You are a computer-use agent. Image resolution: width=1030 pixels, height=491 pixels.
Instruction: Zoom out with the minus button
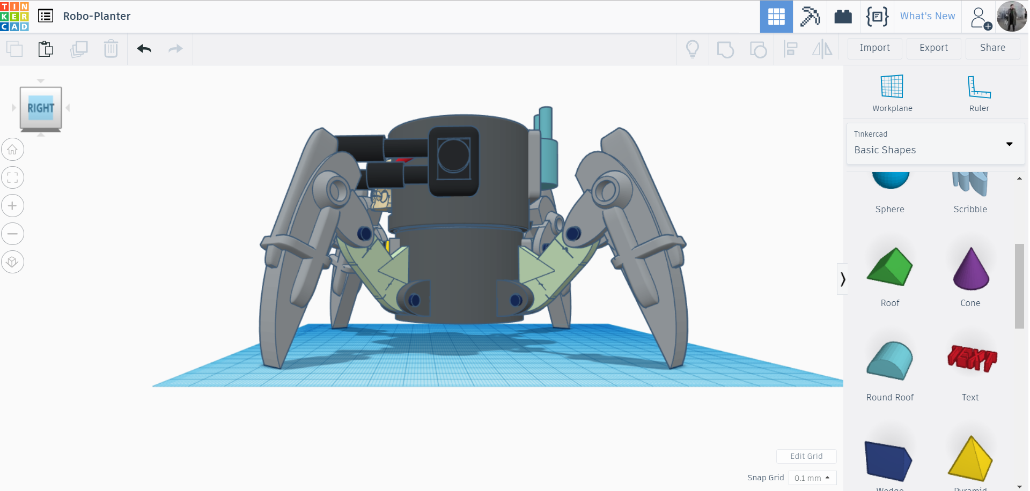[x=12, y=234]
